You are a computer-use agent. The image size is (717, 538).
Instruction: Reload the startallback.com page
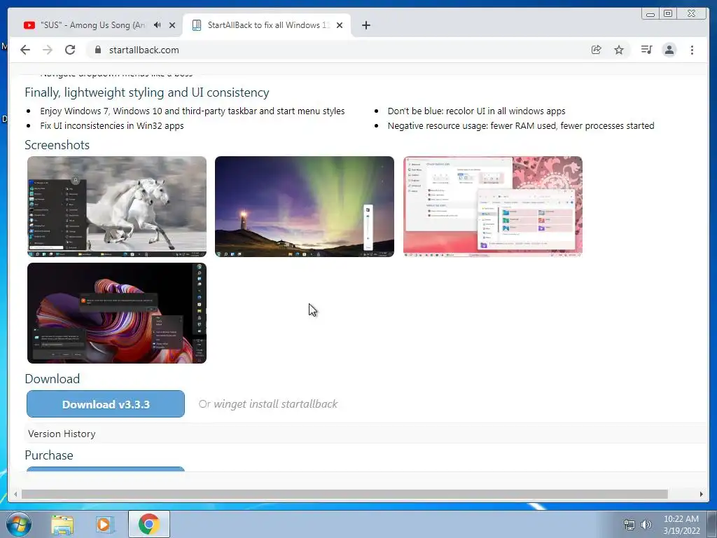(x=70, y=50)
